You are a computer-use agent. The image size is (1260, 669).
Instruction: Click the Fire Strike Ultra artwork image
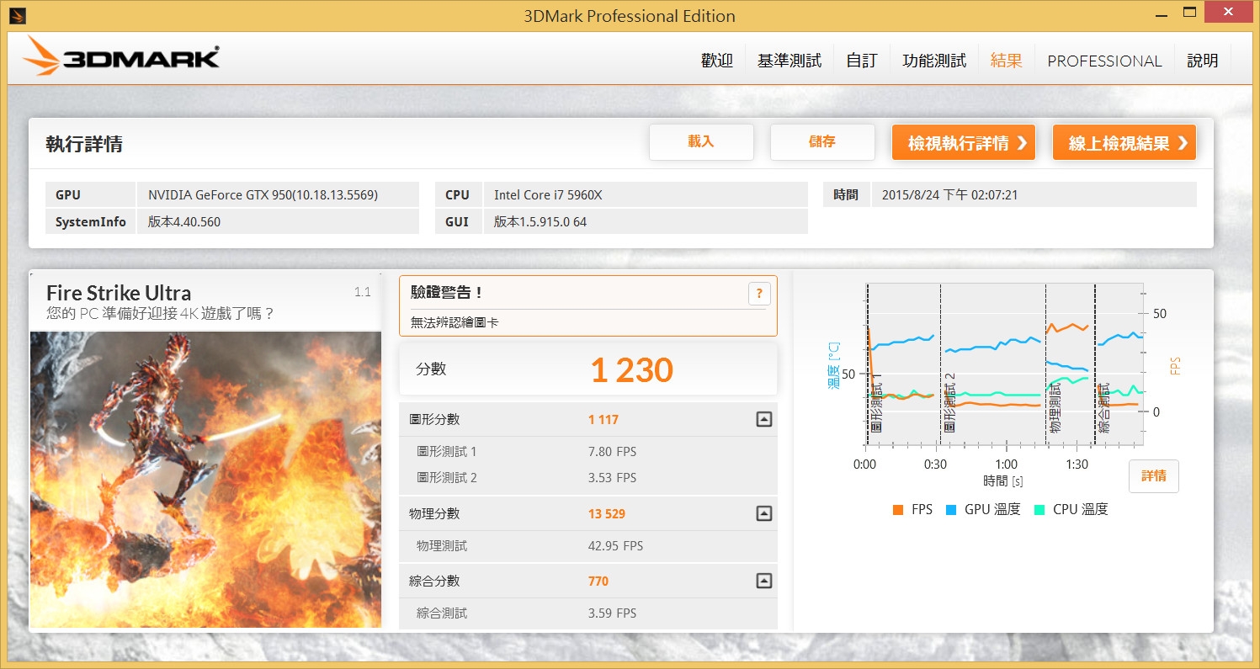(x=205, y=480)
